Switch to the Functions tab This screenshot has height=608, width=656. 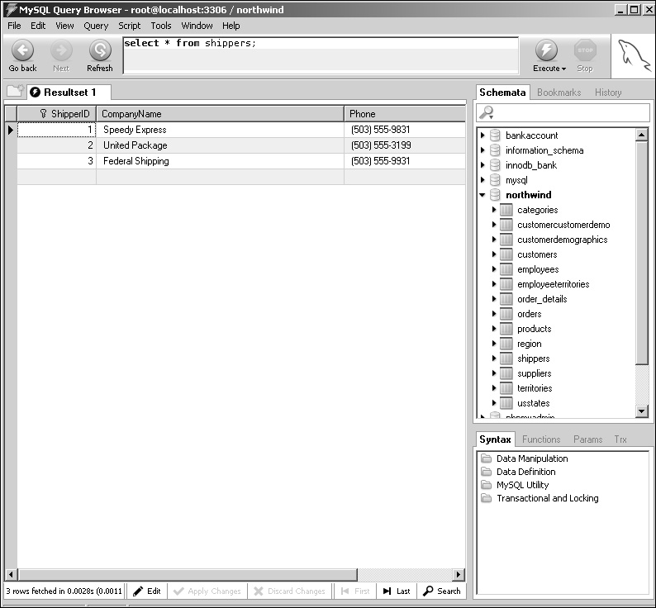(x=541, y=439)
